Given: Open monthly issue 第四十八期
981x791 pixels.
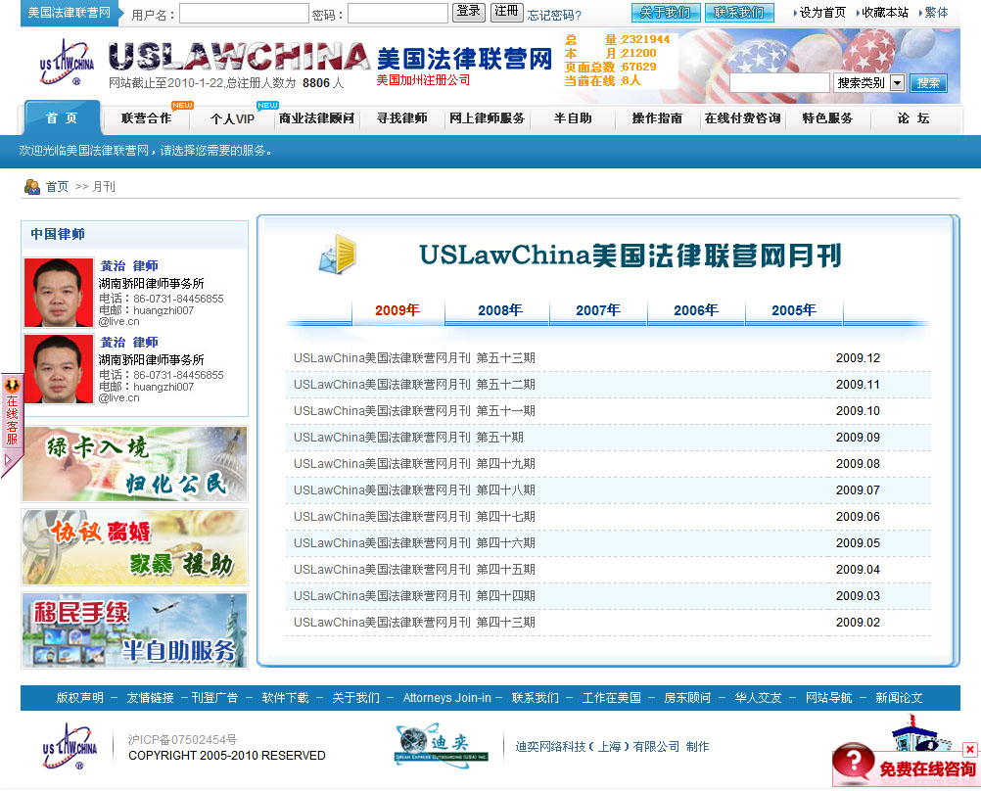Looking at the screenshot, I should click(414, 490).
